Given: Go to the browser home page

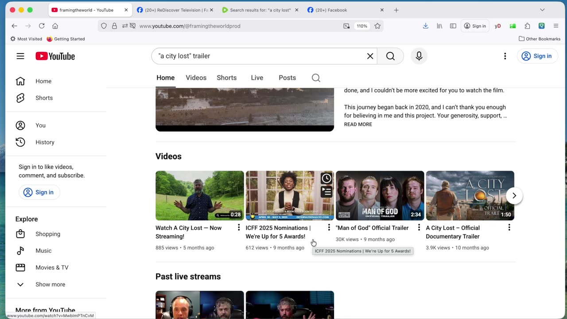Looking at the screenshot, I should (55, 26).
